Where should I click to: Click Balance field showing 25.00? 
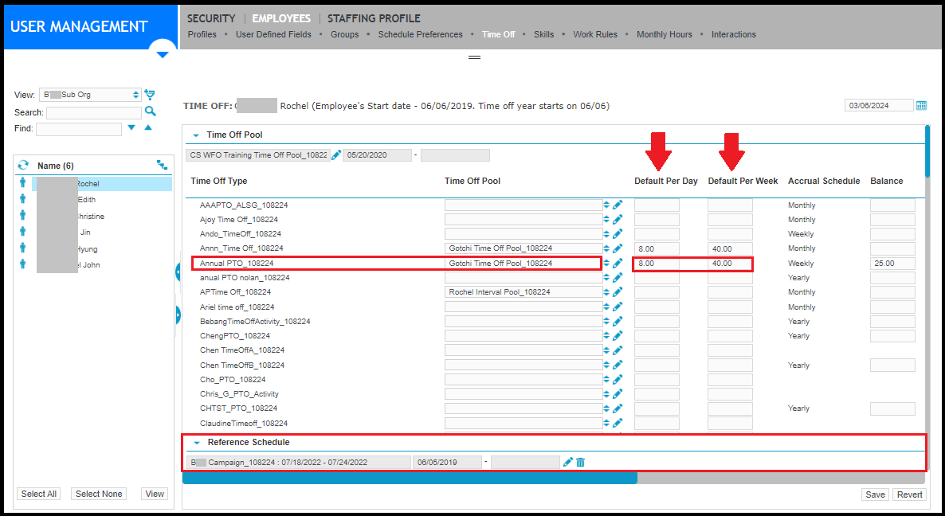(892, 264)
